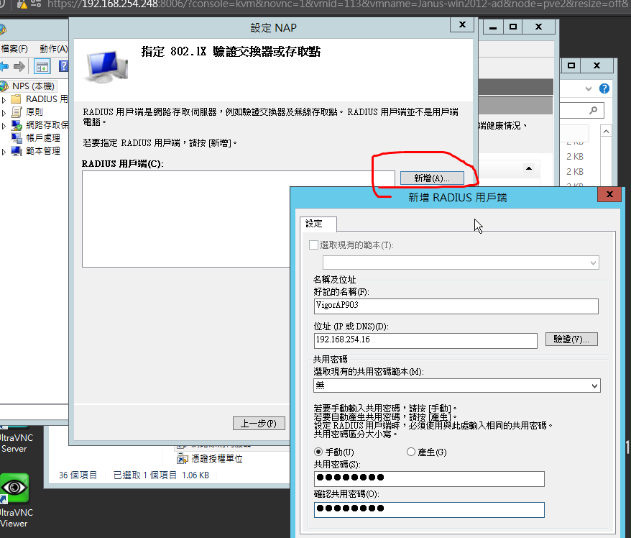631x538 pixels.
Task: Click the 上一步(P) button
Action: (x=258, y=424)
